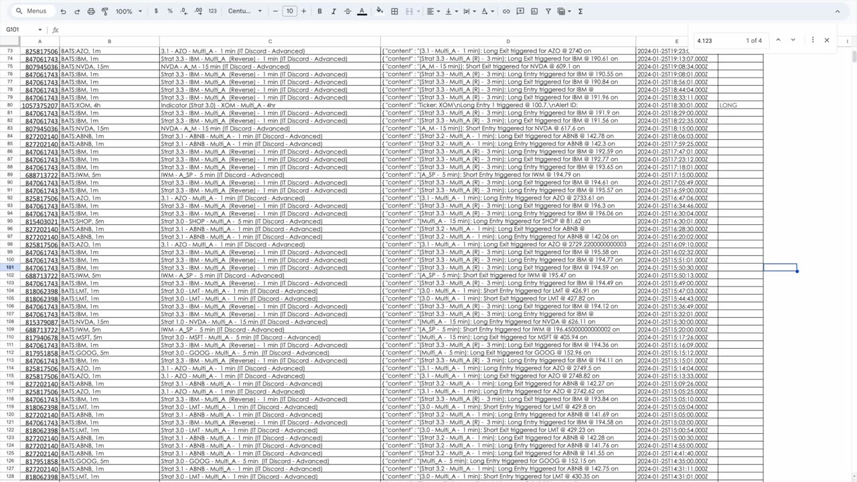Open the find bar more options menu

point(813,40)
